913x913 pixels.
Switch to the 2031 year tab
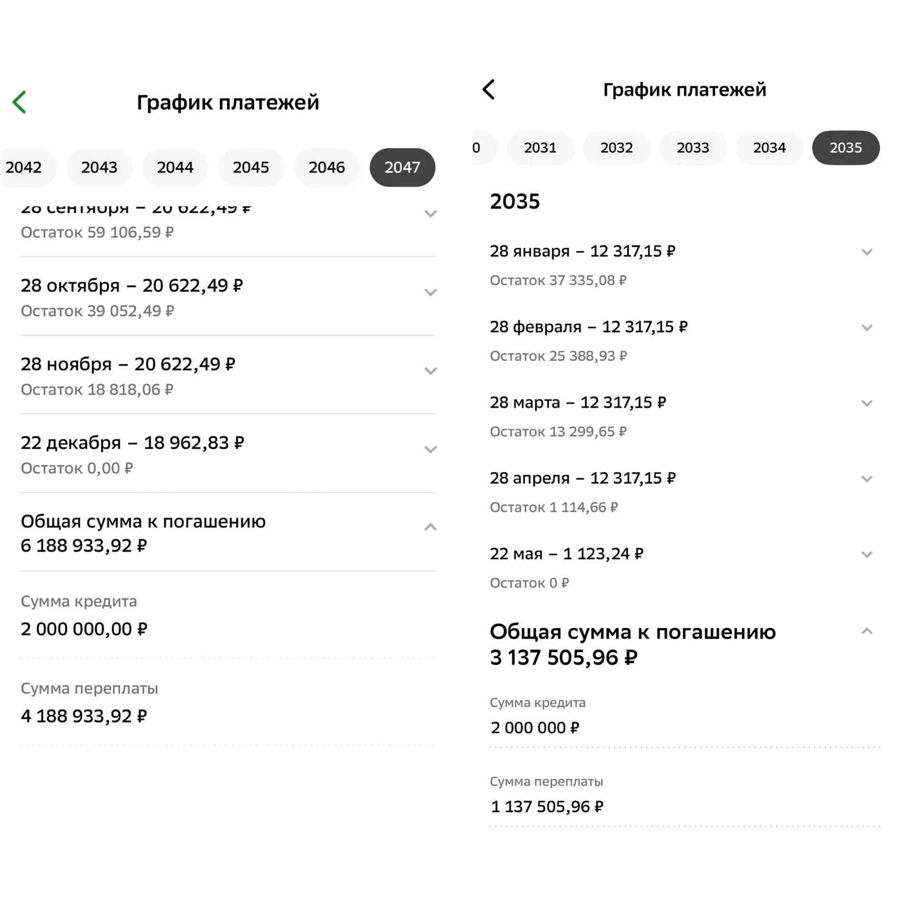click(x=540, y=148)
